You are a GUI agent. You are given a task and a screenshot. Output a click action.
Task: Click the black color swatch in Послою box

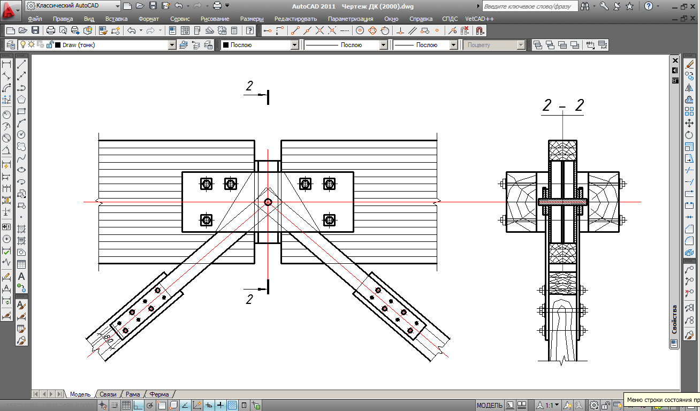click(225, 45)
